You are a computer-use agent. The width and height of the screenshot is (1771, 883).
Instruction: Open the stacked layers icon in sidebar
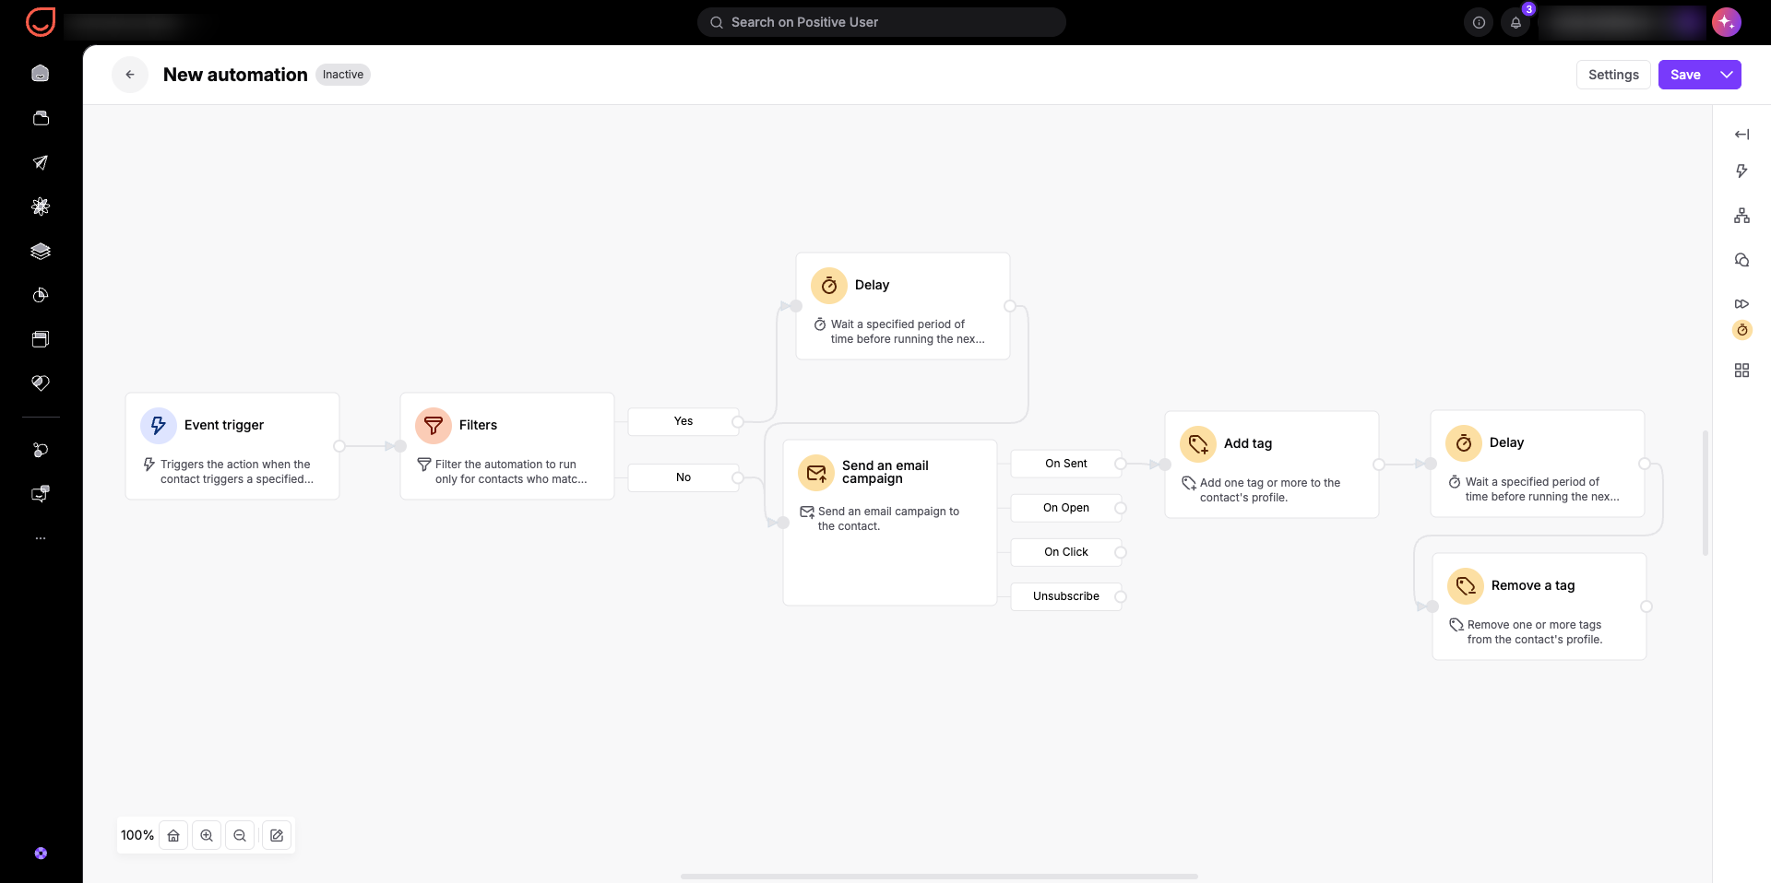coord(41,251)
